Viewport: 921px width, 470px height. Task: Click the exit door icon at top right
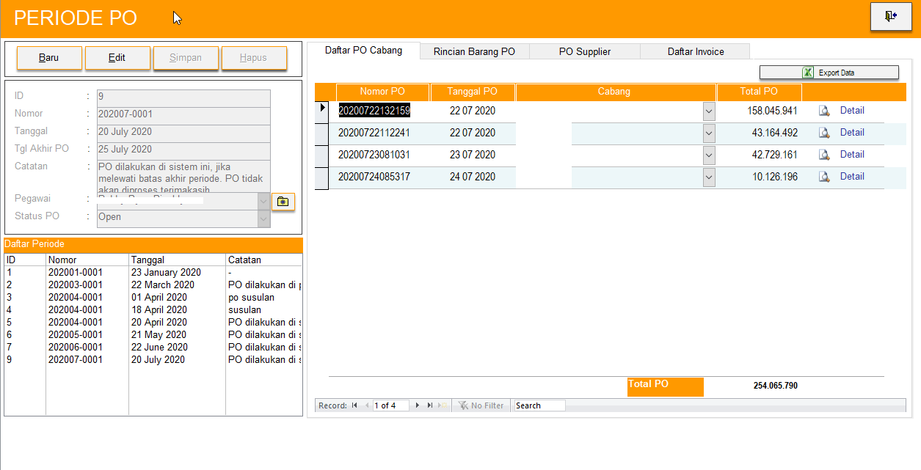pos(890,17)
